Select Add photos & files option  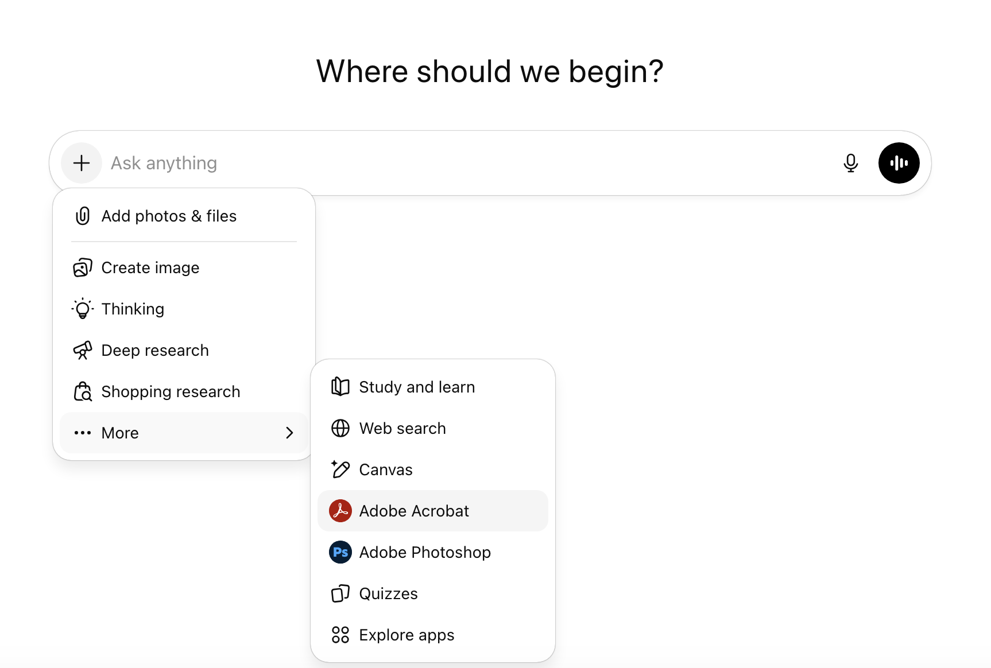tap(169, 216)
